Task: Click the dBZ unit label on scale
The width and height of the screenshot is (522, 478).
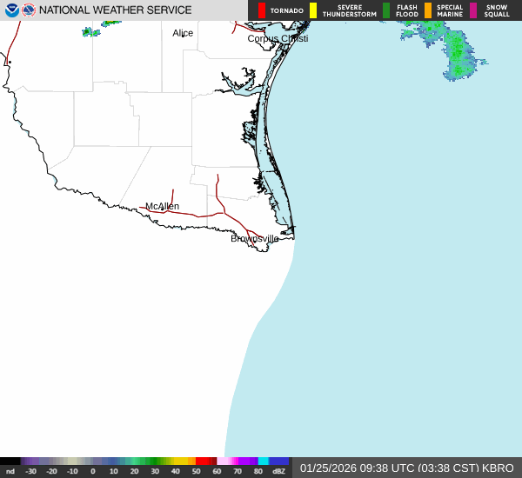Action: pos(278,471)
